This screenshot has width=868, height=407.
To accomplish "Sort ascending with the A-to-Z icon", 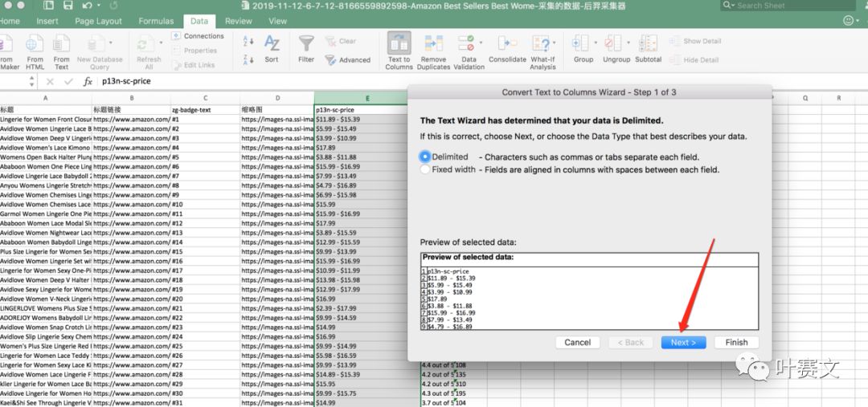I will [x=248, y=41].
